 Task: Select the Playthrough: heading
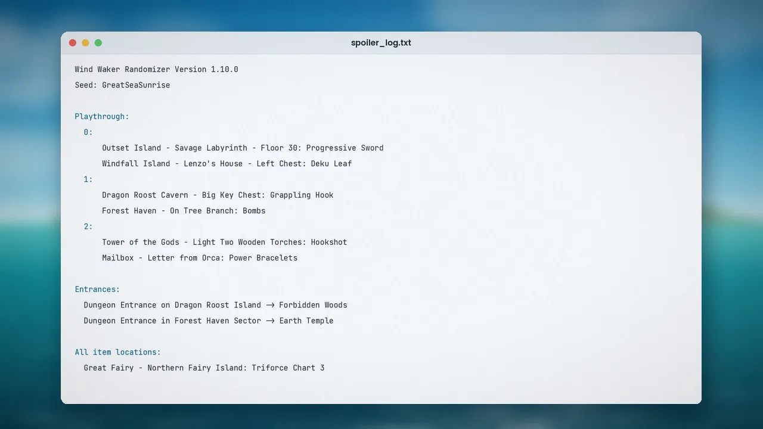point(102,117)
